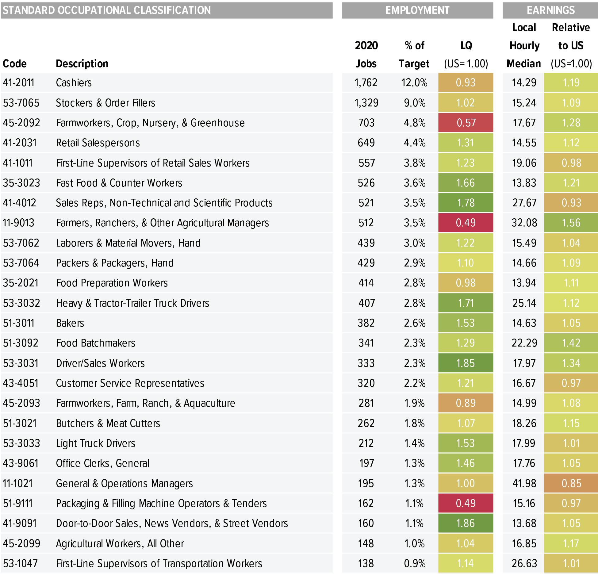Select the Light Truck Drivers description
This screenshot has height=575, width=598.
[95, 443]
